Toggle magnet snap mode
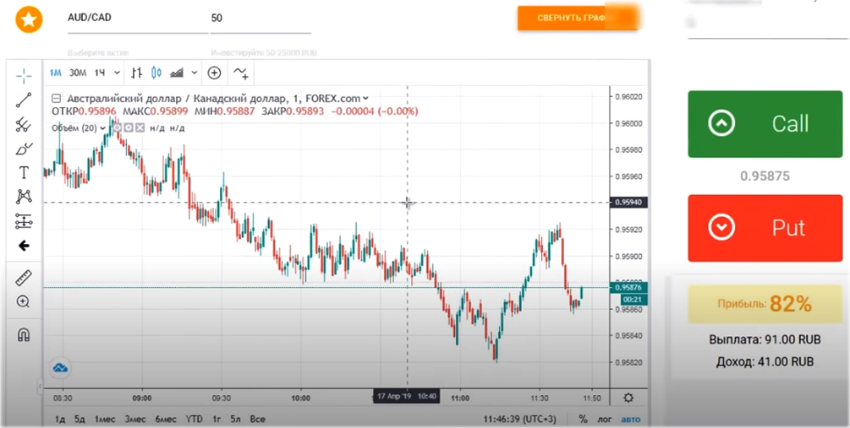 tap(24, 334)
